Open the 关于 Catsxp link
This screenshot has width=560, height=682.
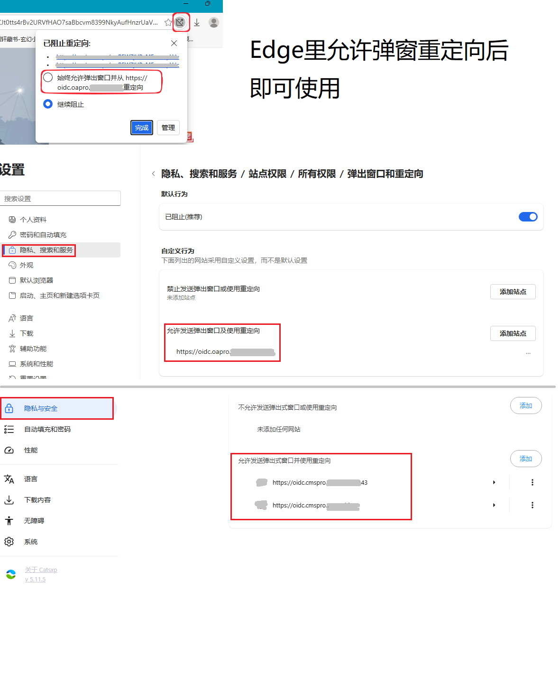[x=41, y=569]
